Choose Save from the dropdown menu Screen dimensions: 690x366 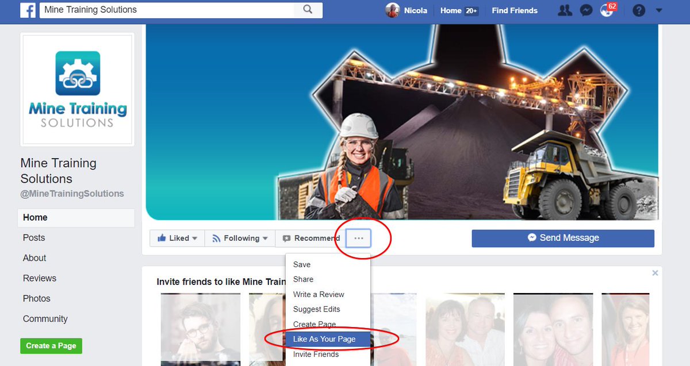pyautogui.click(x=328, y=265)
